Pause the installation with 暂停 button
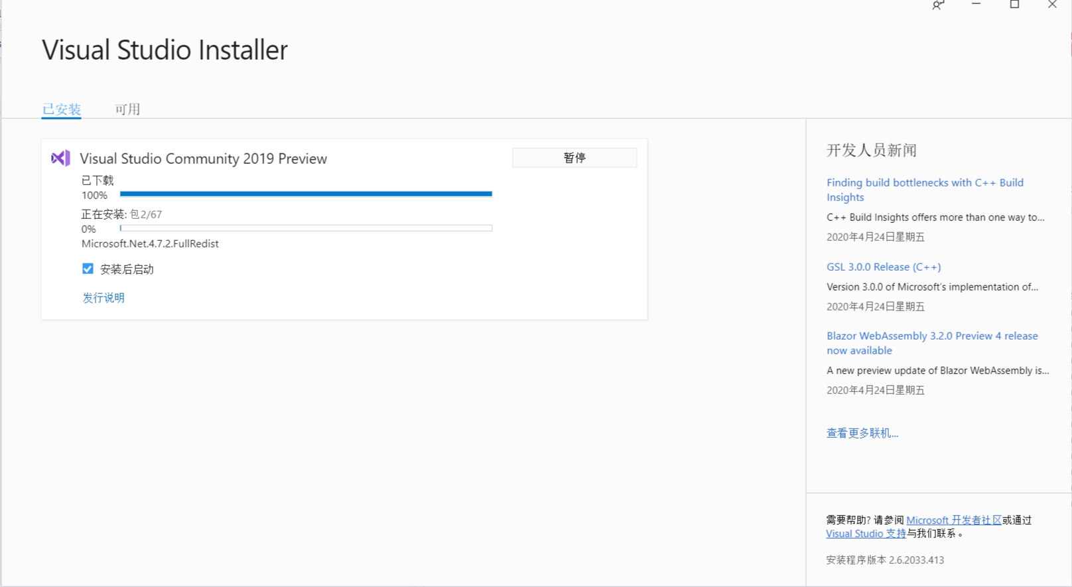Viewport: 1072px width, 587px height. coord(574,158)
